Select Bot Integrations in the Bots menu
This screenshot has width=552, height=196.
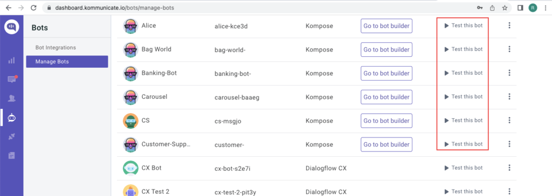[x=56, y=48]
